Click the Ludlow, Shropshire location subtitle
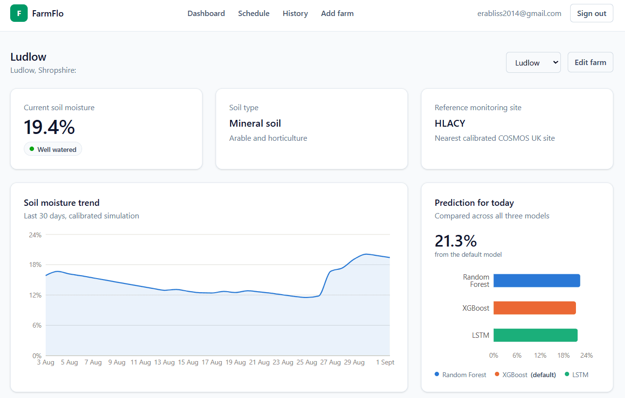Image resolution: width=625 pixels, height=398 pixels. (x=43, y=70)
